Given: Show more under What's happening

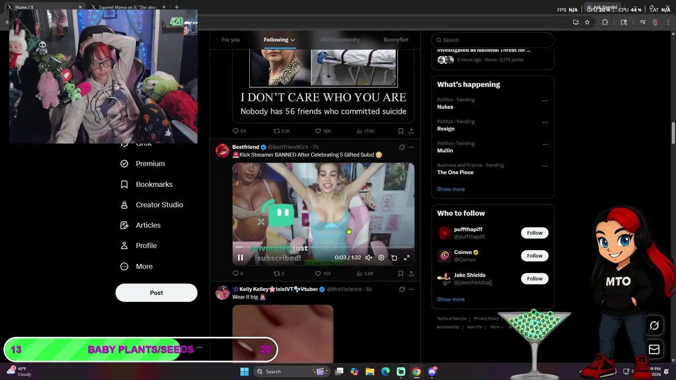Looking at the screenshot, I should pos(451,189).
